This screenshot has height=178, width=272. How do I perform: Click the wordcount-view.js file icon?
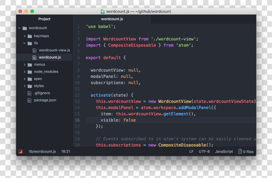click(35, 50)
